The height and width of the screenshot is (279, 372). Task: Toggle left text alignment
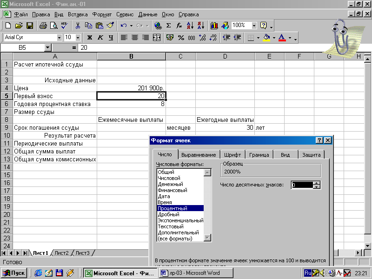(x=124, y=38)
